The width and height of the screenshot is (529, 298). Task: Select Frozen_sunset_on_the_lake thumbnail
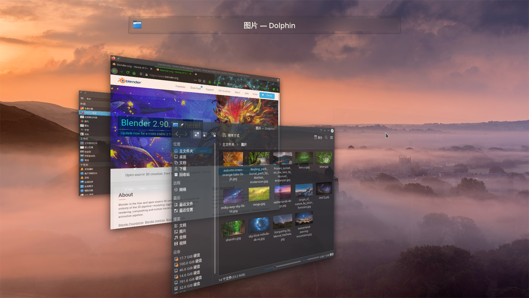coord(282,158)
